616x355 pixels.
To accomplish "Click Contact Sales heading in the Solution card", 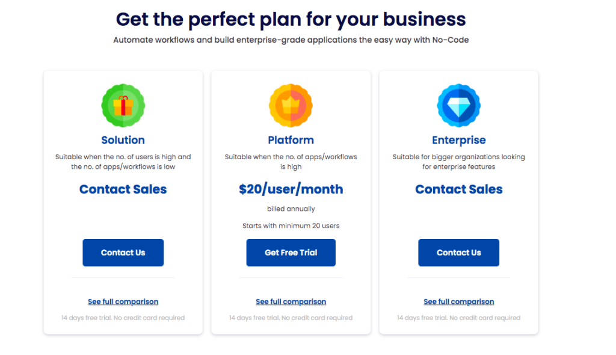I will click(x=123, y=189).
